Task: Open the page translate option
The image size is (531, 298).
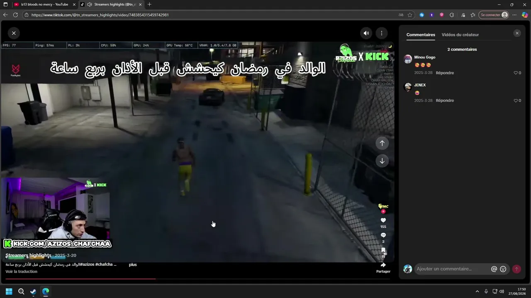Action: point(401,15)
